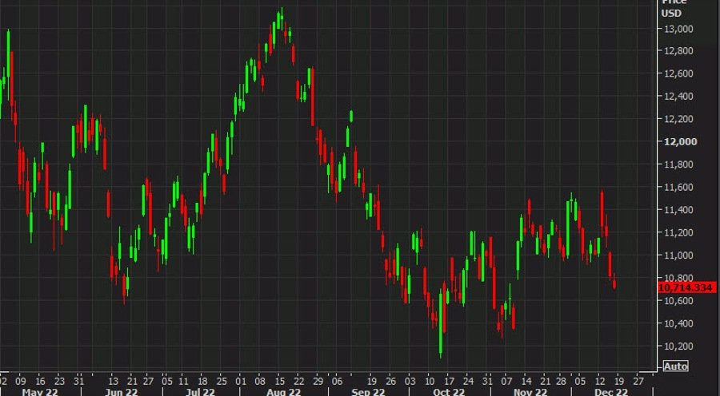Screen dimensions: 720x396
Task: Click the Price USD axis header
Action: point(674,8)
